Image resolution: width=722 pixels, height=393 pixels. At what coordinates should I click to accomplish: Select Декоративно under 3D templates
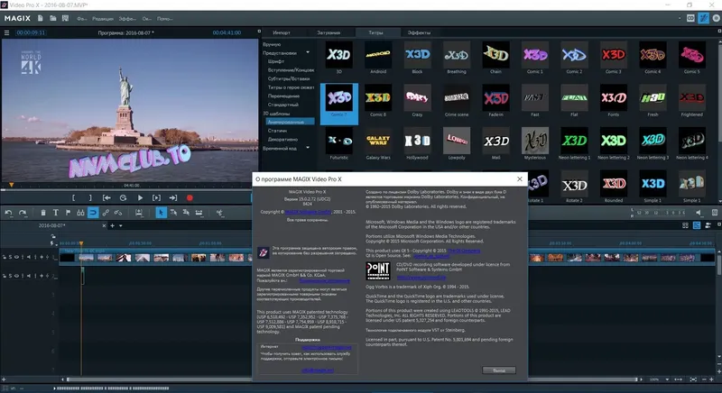click(282, 140)
